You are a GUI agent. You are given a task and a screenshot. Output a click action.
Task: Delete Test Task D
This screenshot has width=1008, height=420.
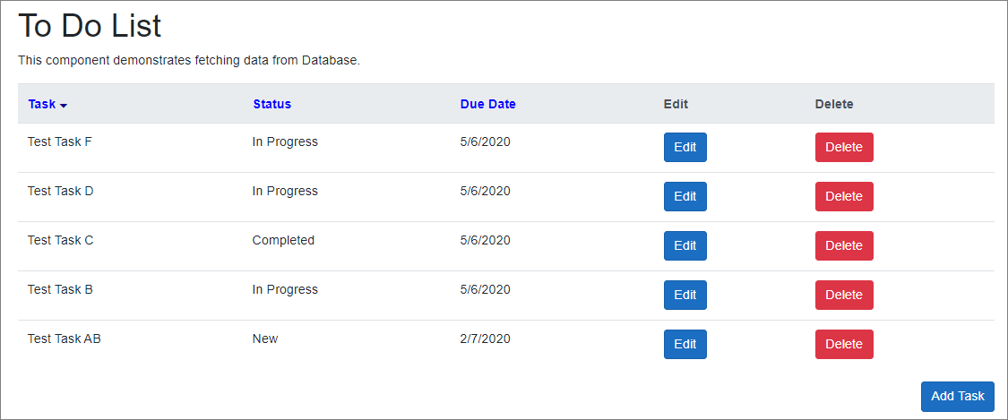click(x=843, y=197)
